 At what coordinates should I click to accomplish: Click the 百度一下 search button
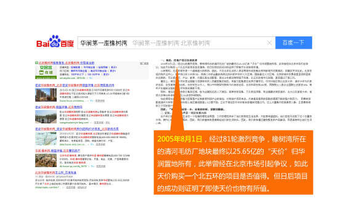(x=294, y=43)
